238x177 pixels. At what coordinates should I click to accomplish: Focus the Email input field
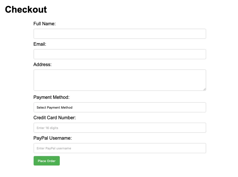[120, 54]
